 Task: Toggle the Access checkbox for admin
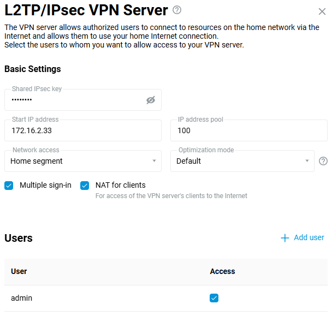(x=214, y=298)
